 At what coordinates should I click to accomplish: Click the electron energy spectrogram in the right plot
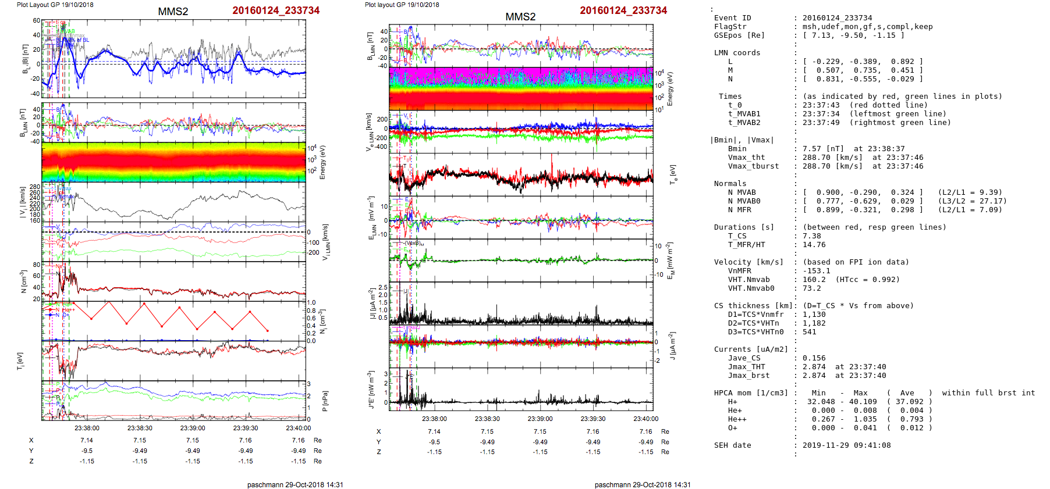(x=520, y=89)
